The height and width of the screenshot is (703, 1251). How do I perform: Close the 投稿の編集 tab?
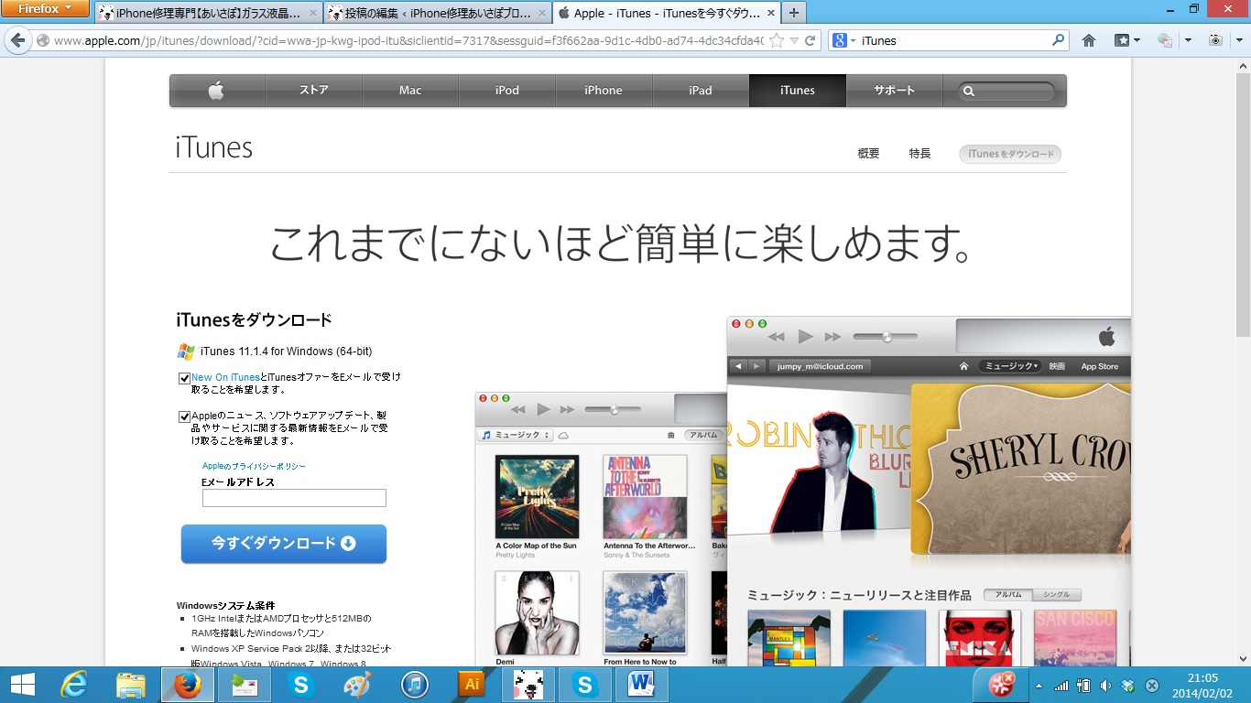(x=540, y=13)
